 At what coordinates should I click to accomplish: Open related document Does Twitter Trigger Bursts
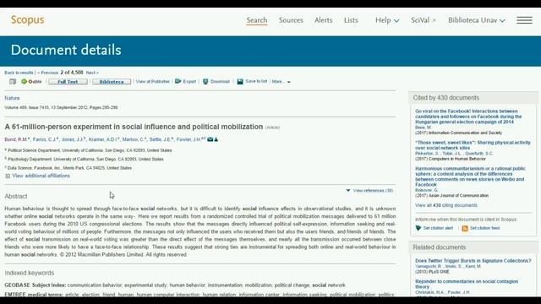(x=473, y=261)
